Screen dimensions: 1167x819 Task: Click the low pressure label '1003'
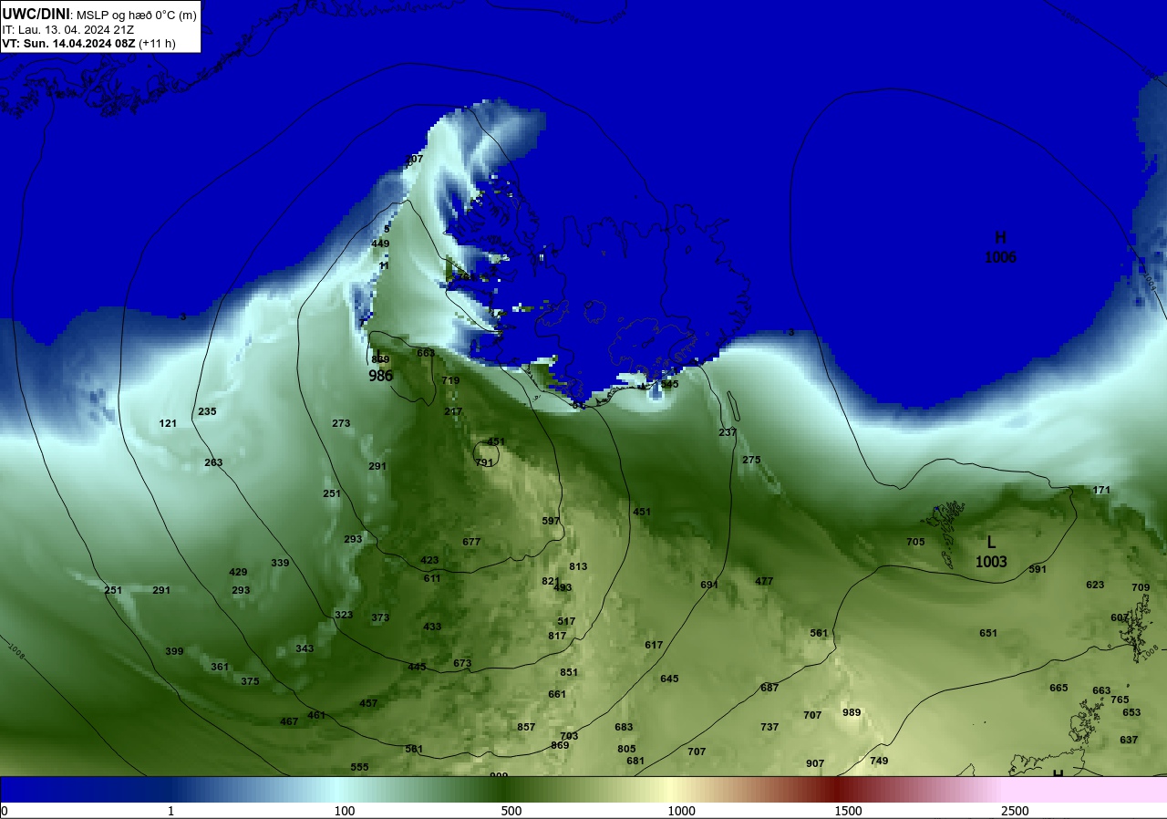coord(991,562)
